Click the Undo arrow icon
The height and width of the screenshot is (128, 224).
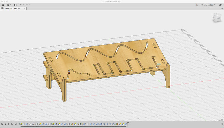21,5
